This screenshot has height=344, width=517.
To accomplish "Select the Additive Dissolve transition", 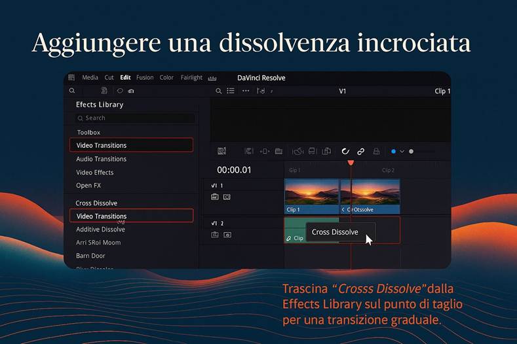I will (x=100, y=230).
